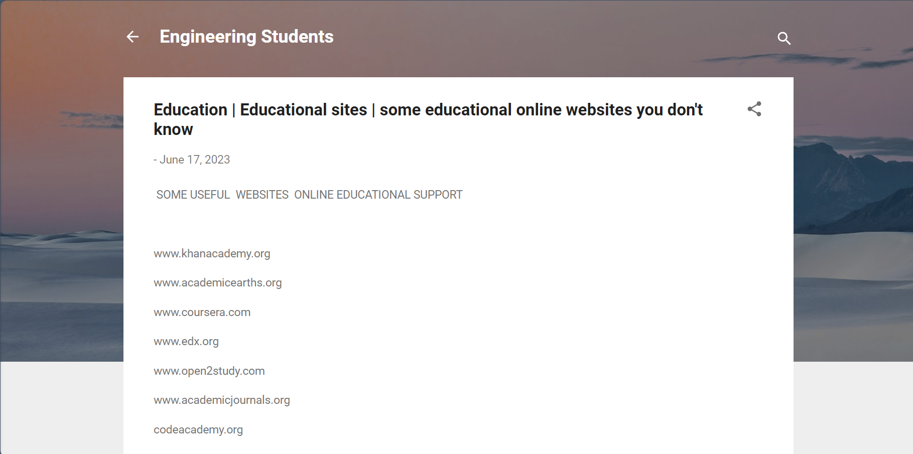The width and height of the screenshot is (913, 454).
Task: Click the word 'Education' in post title
Action: [x=190, y=110]
